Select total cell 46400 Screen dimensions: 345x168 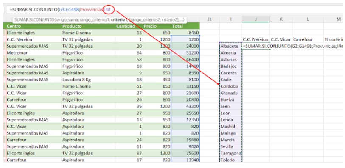point(185,60)
